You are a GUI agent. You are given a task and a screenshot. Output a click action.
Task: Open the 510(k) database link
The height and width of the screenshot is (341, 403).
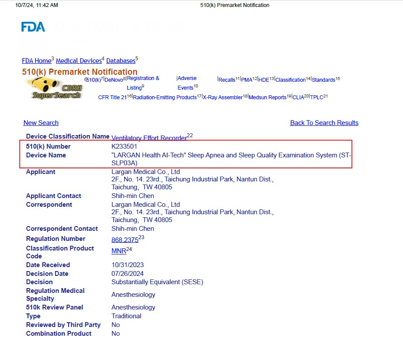tap(93, 80)
